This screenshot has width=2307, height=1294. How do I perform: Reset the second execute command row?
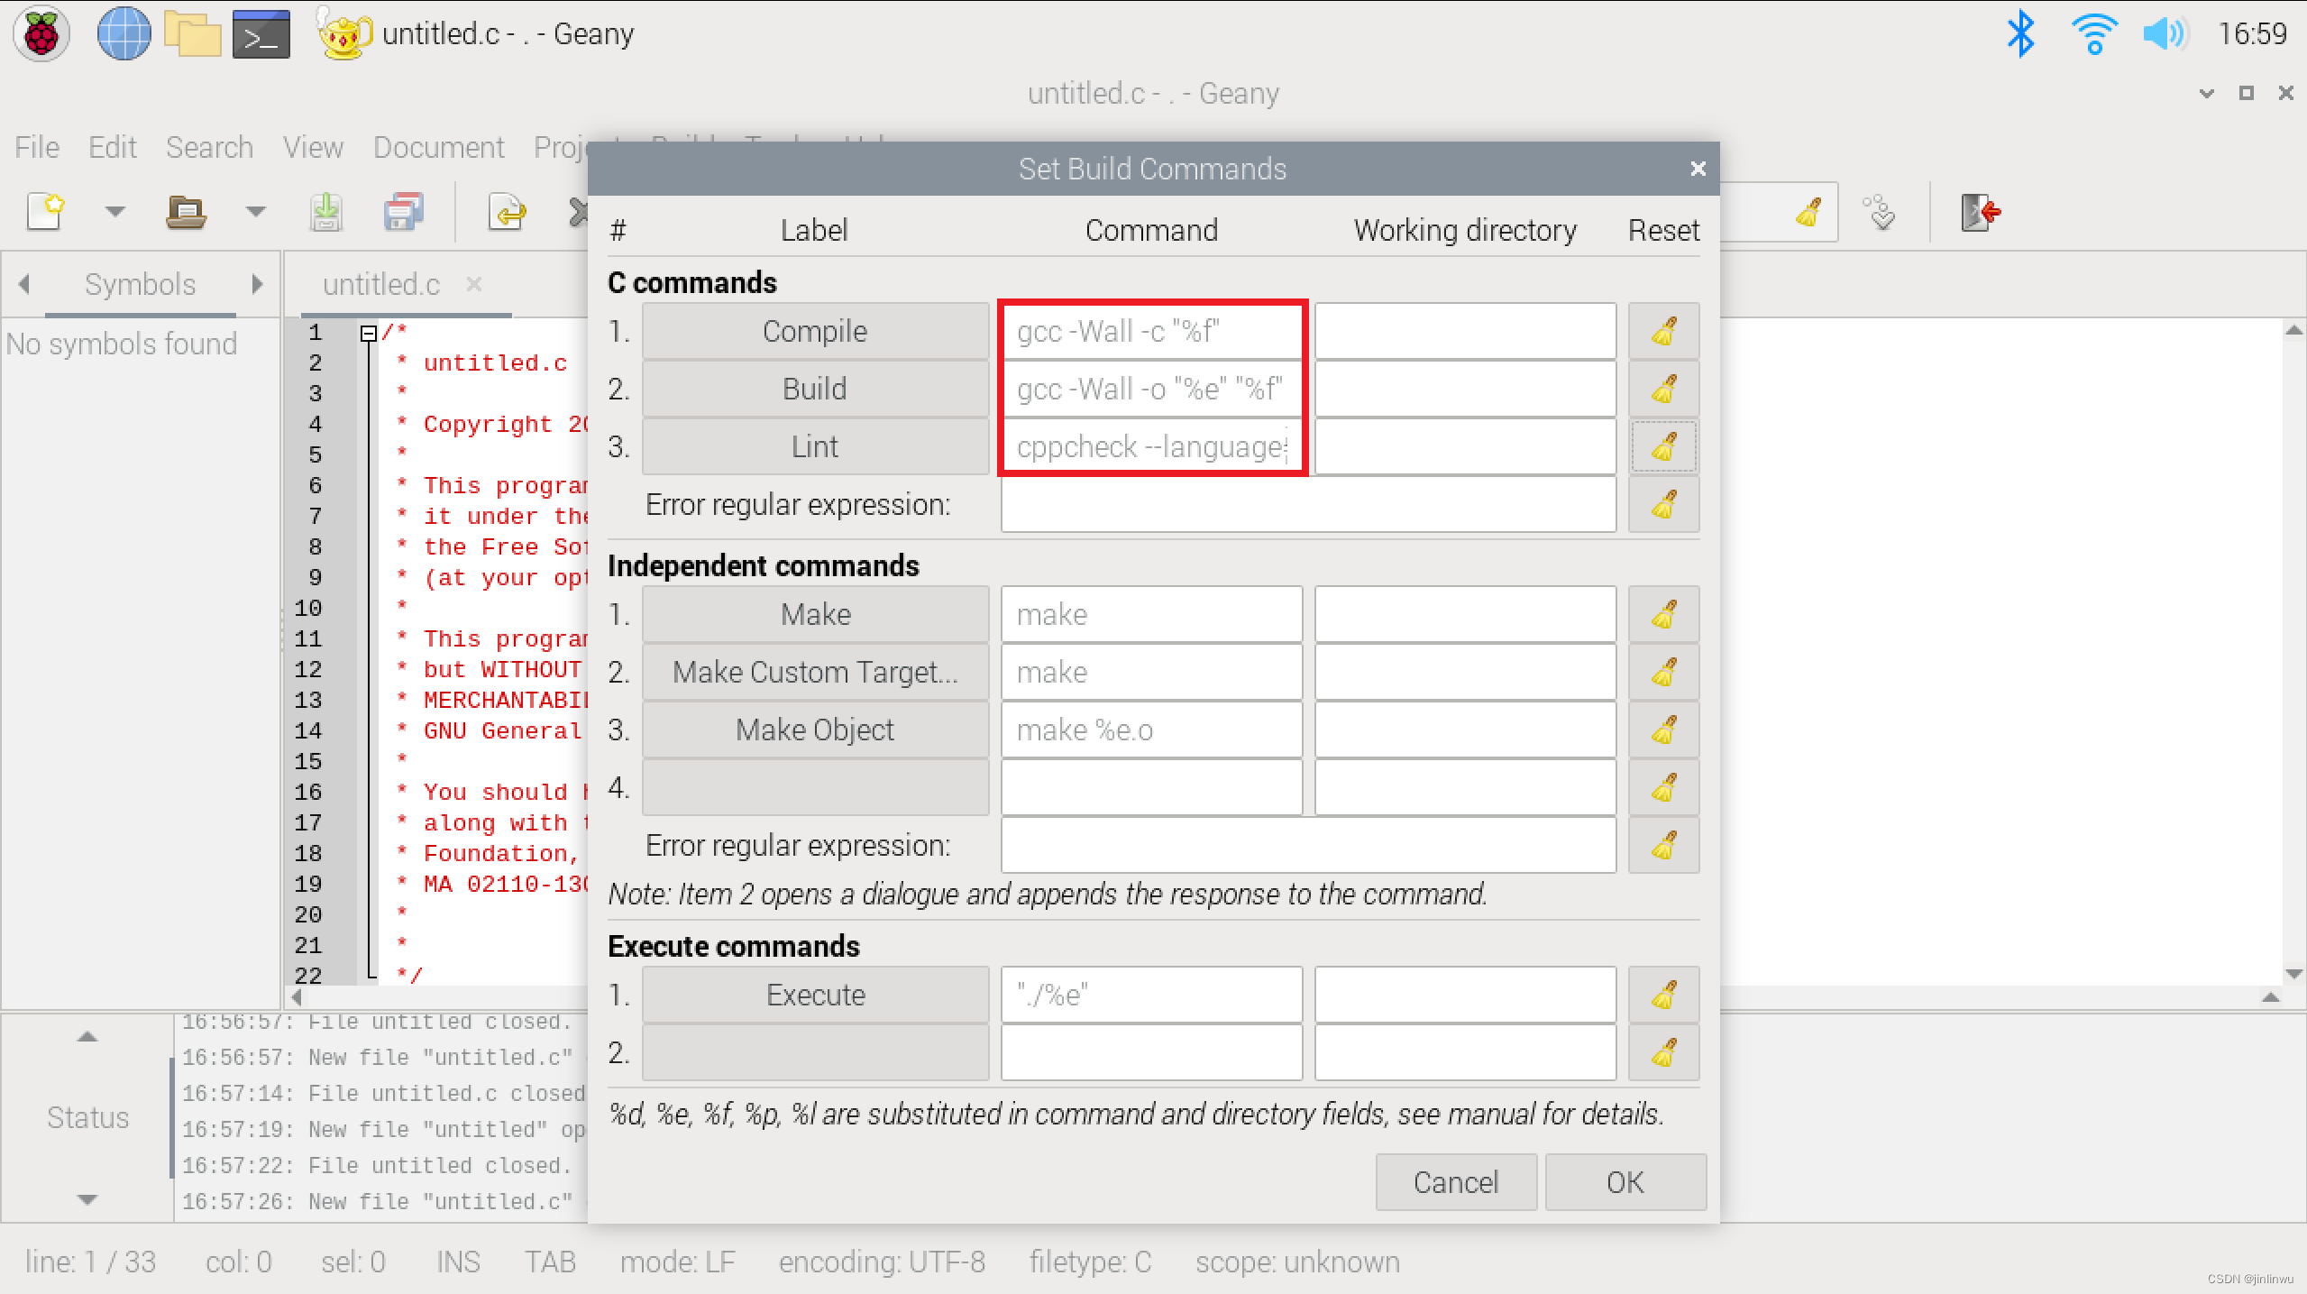[x=1663, y=1052]
